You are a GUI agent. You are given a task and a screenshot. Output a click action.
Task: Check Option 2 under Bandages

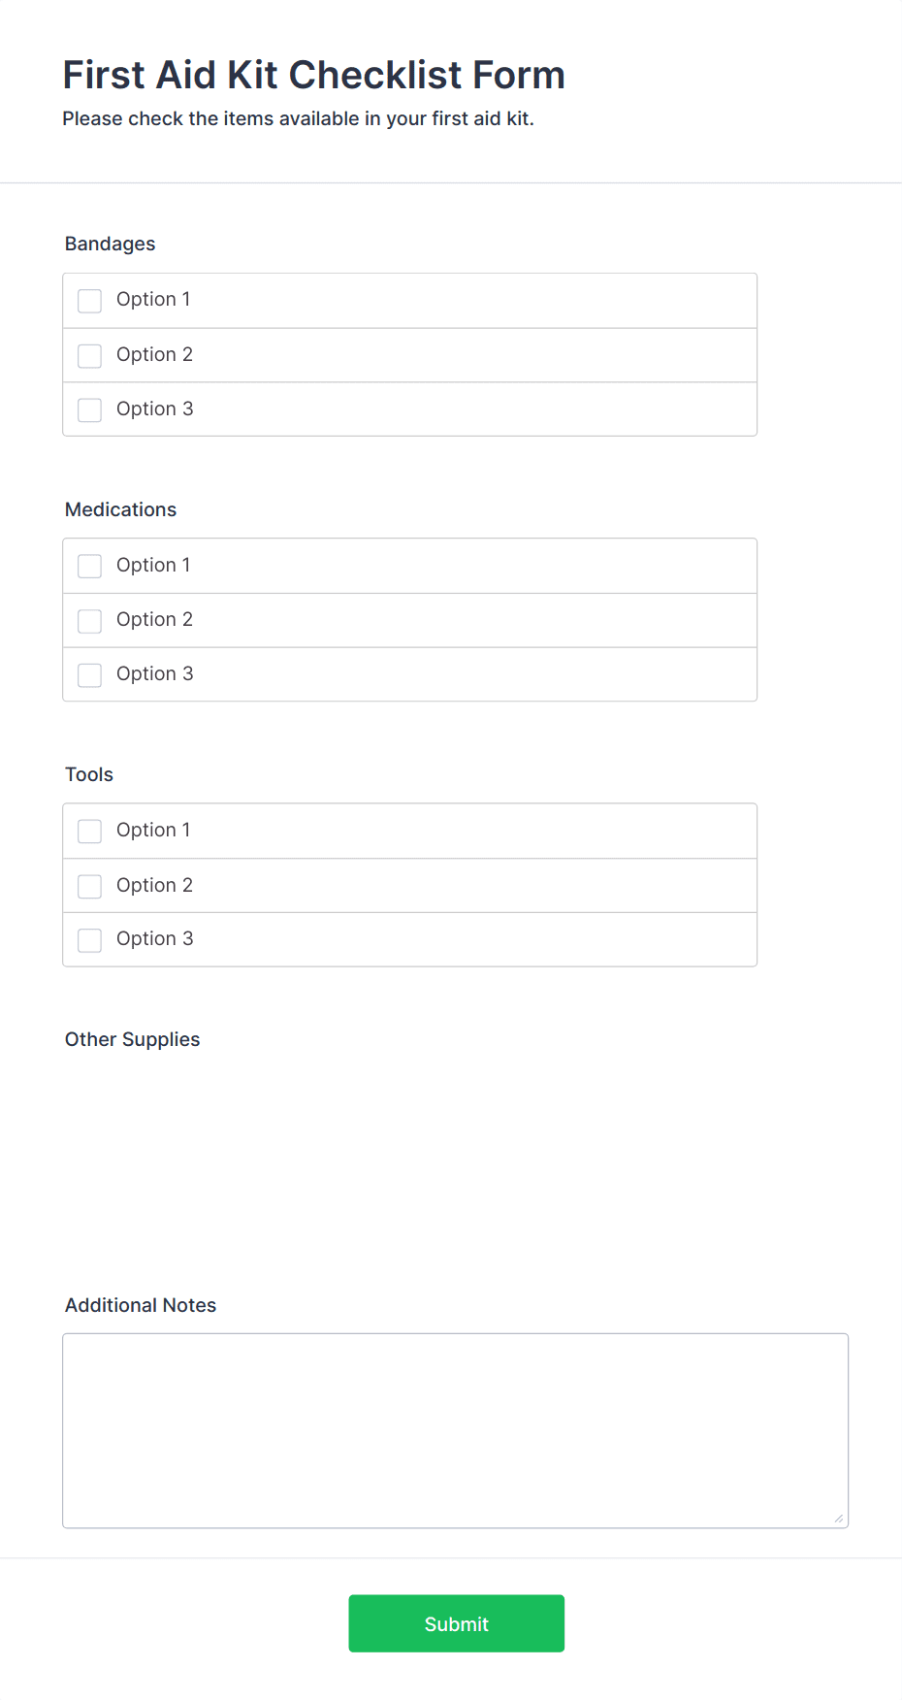click(89, 355)
